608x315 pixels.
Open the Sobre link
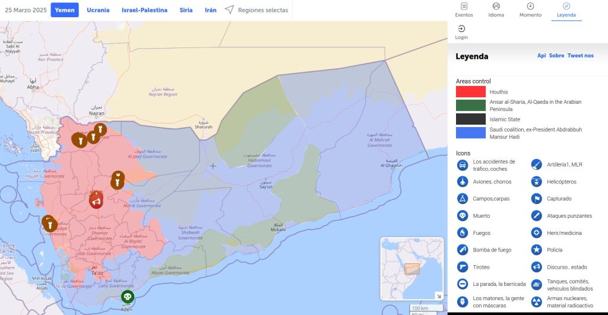click(556, 55)
